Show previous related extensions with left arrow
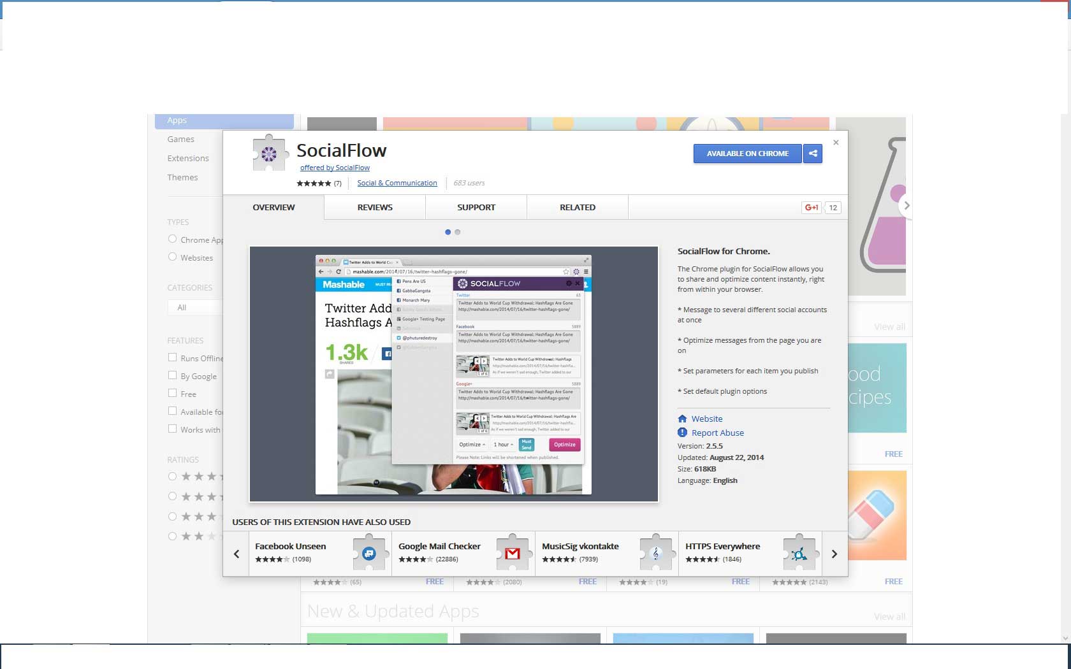The width and height of the screenshot is (1071, 669). point(237,554)
